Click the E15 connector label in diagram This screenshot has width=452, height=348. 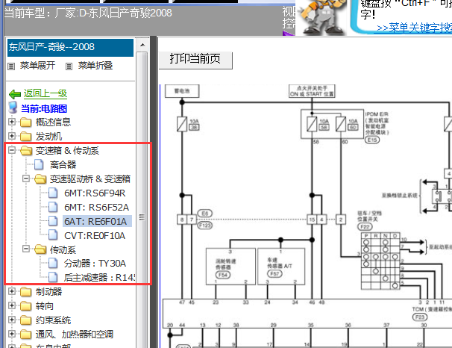click(x=372, y=140)
